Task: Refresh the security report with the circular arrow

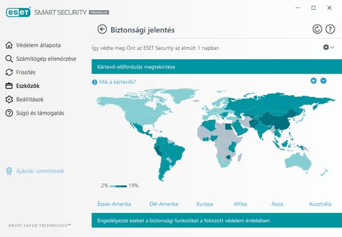Action: click(x=317, y=29)
